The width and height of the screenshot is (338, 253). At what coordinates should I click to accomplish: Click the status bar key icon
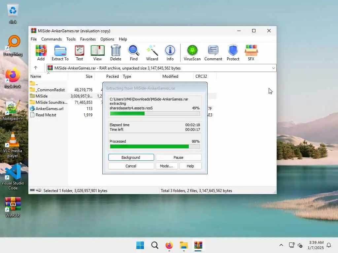pos(39,190)
